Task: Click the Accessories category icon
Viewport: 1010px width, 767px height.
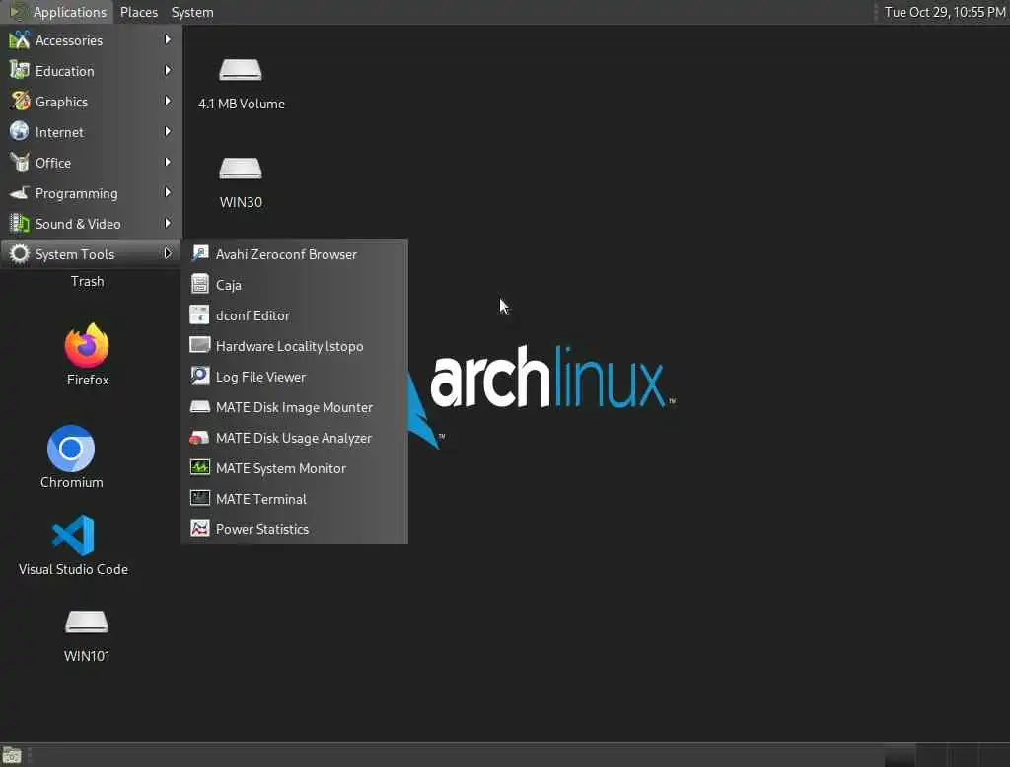Action: [20, 40]
